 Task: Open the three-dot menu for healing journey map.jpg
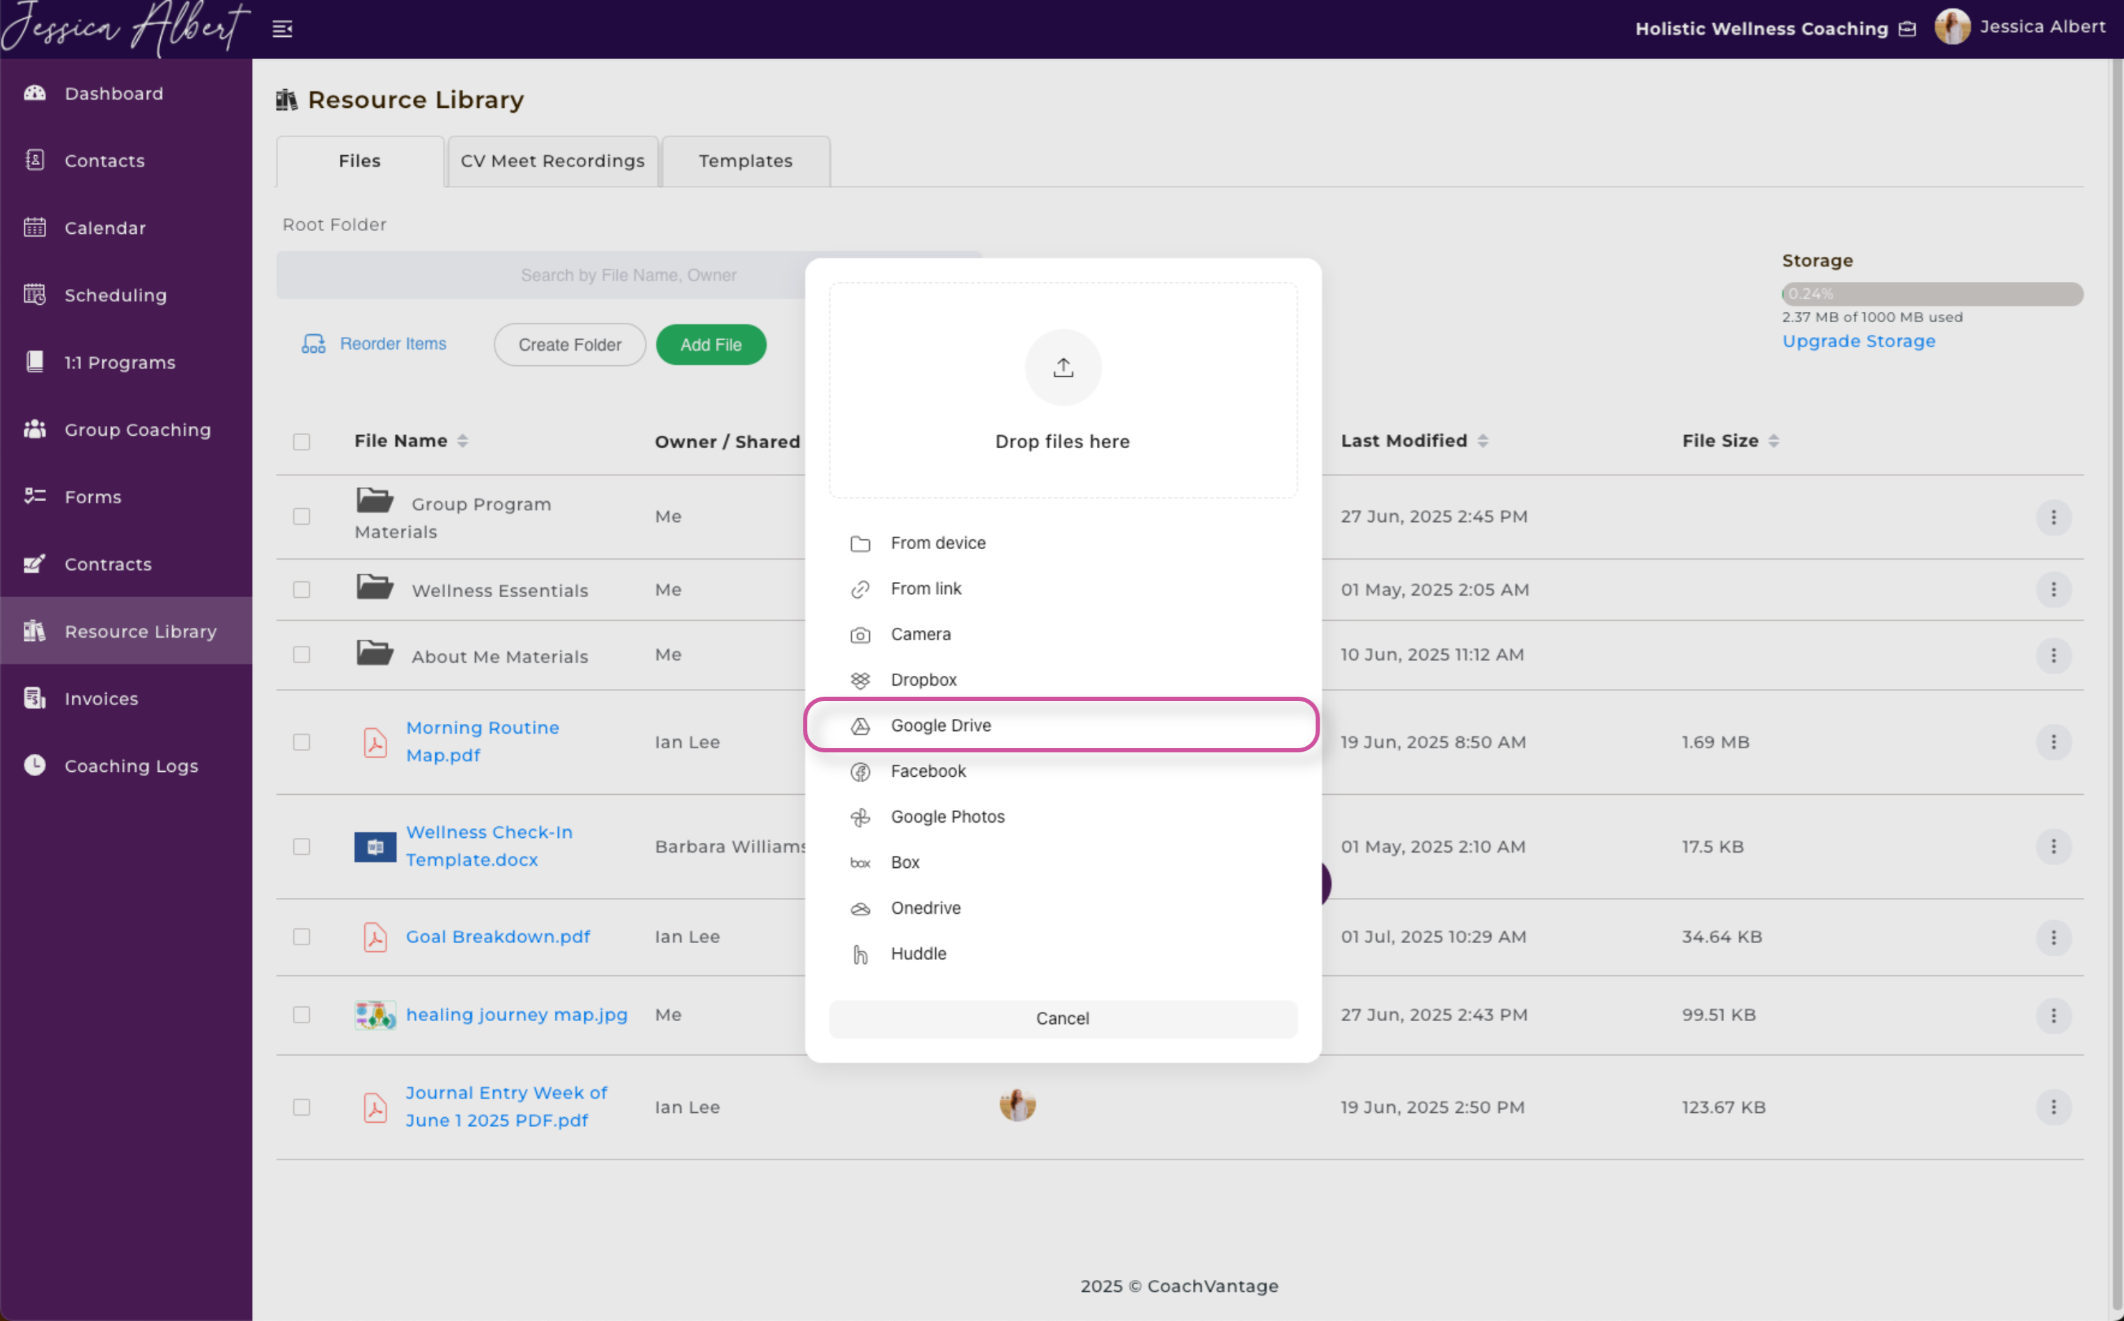(2053, 1015)
